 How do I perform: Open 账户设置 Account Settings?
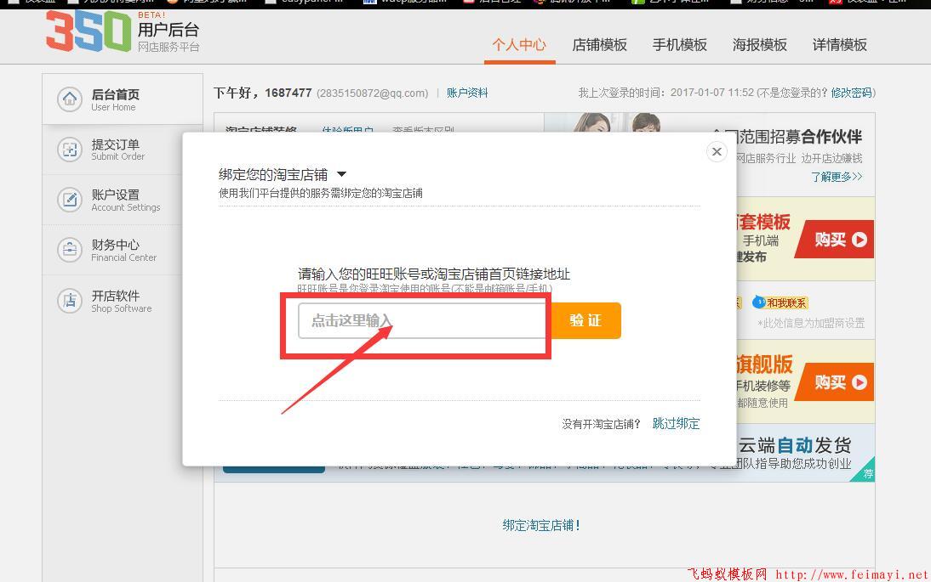coord(113,200)
